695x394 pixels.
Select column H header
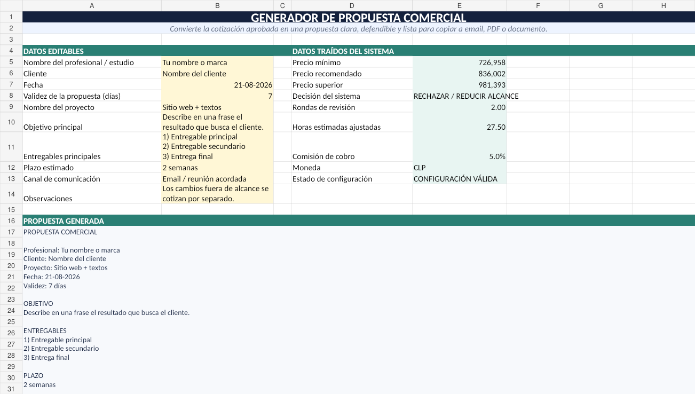pos(664,5)
